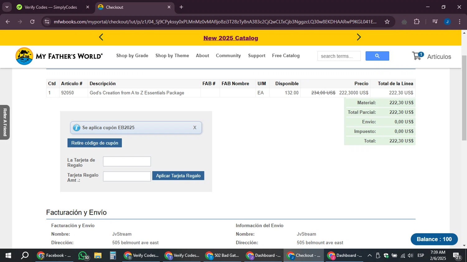Open the Chrome profile avatar J
The width and height of the screenshot is (467, 262).
[447, 22]
